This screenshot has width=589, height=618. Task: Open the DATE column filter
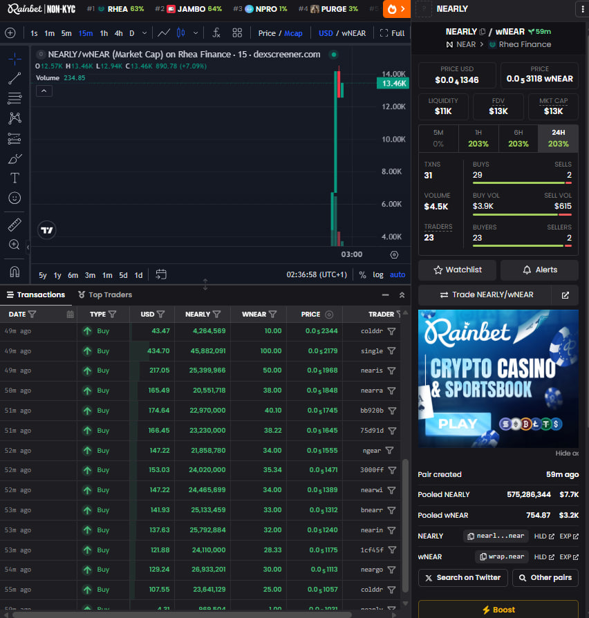32,314
